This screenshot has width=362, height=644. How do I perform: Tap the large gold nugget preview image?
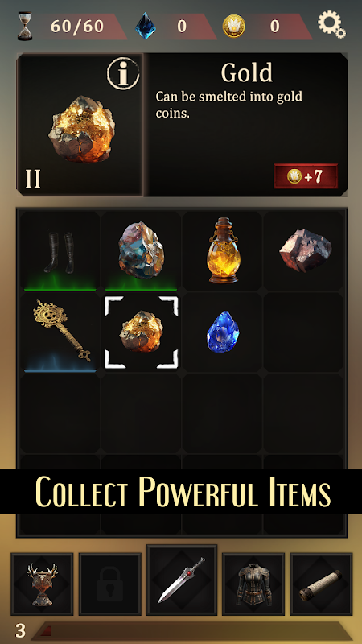click(x=82, y=129)
